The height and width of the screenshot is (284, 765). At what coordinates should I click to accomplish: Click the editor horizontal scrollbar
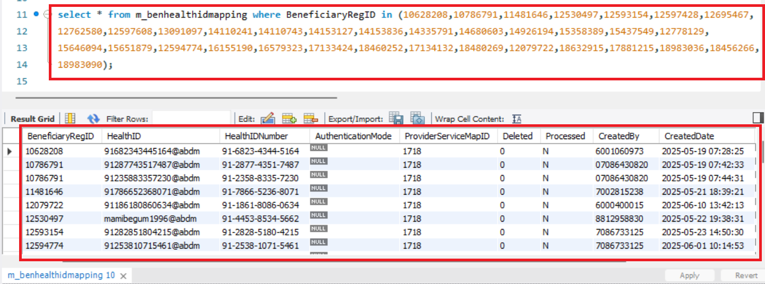click(x=176, y=97)
